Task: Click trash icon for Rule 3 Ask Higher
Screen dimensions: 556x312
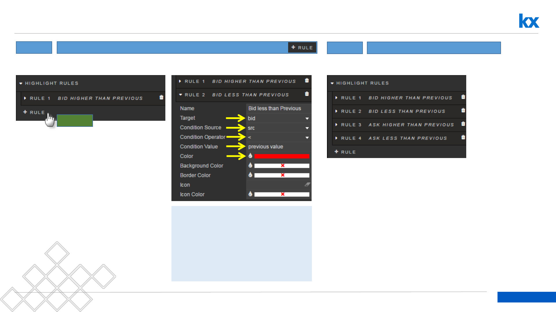Action: pyautogui.click(x=463, y=124)
